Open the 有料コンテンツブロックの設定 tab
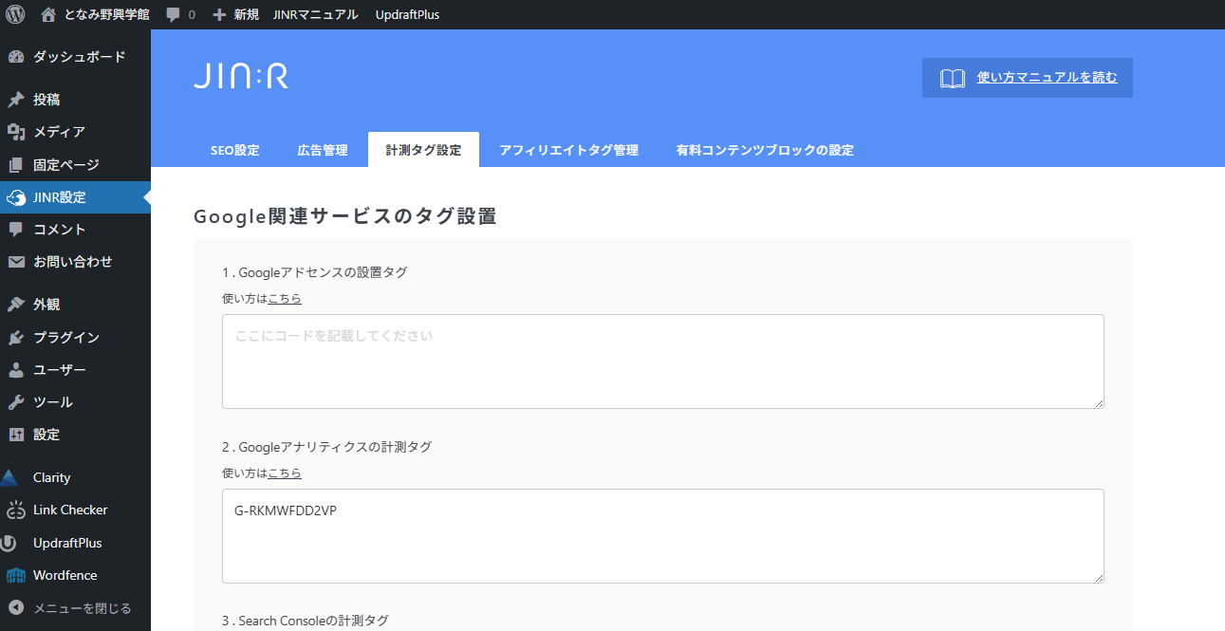 pyautogui.click(x=765, y=150)
